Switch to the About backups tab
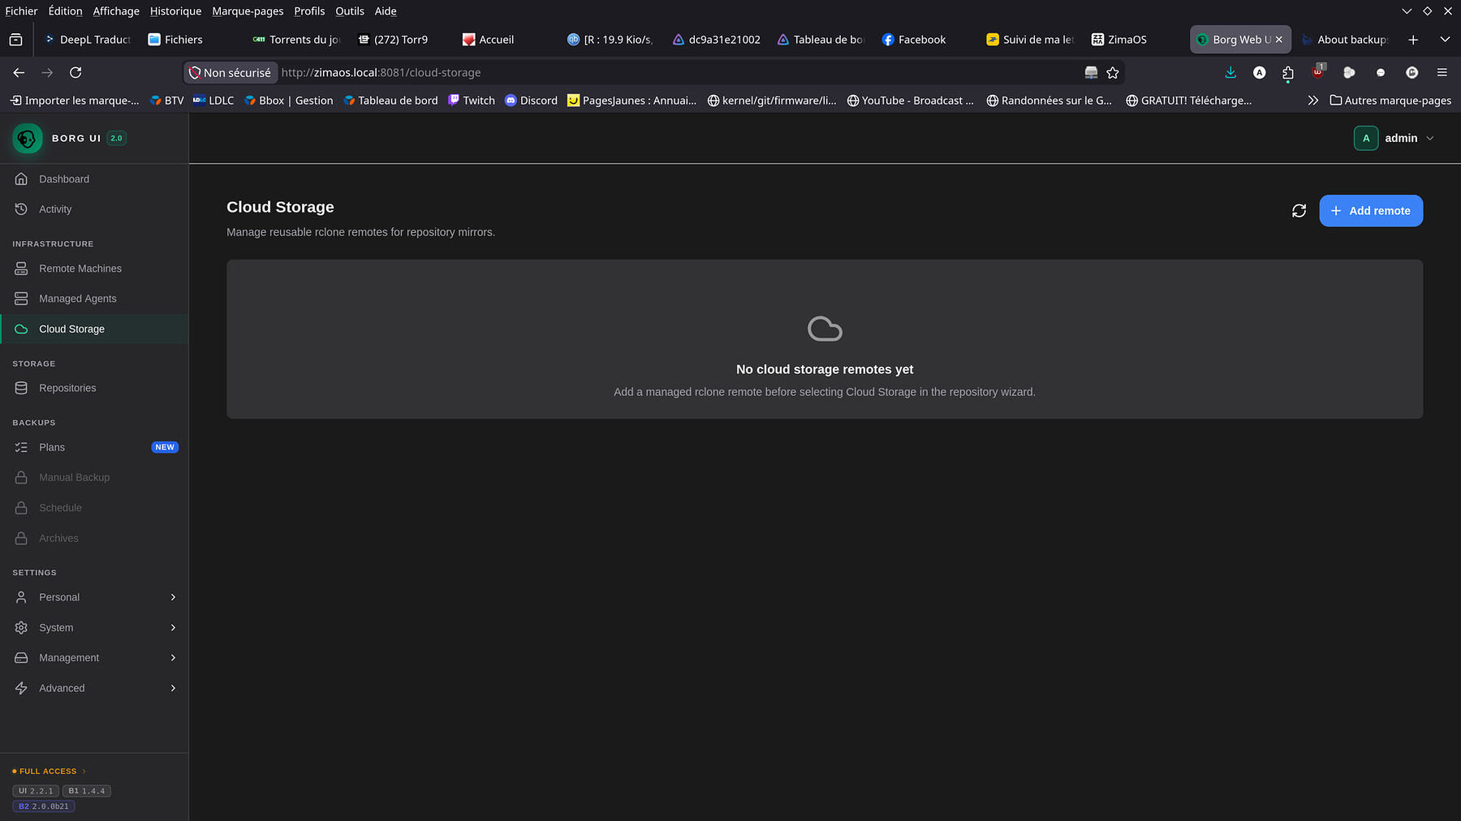The height and width of the screenshot is (821, 1461). coord(1345,40)
